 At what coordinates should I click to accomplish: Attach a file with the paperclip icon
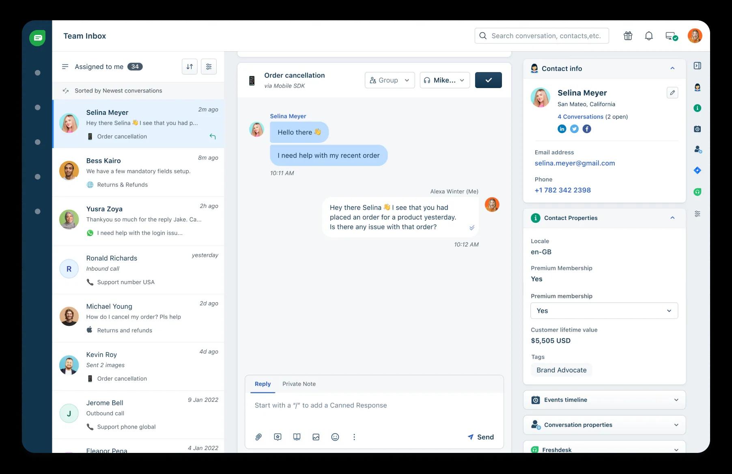(x=258, y=437)
